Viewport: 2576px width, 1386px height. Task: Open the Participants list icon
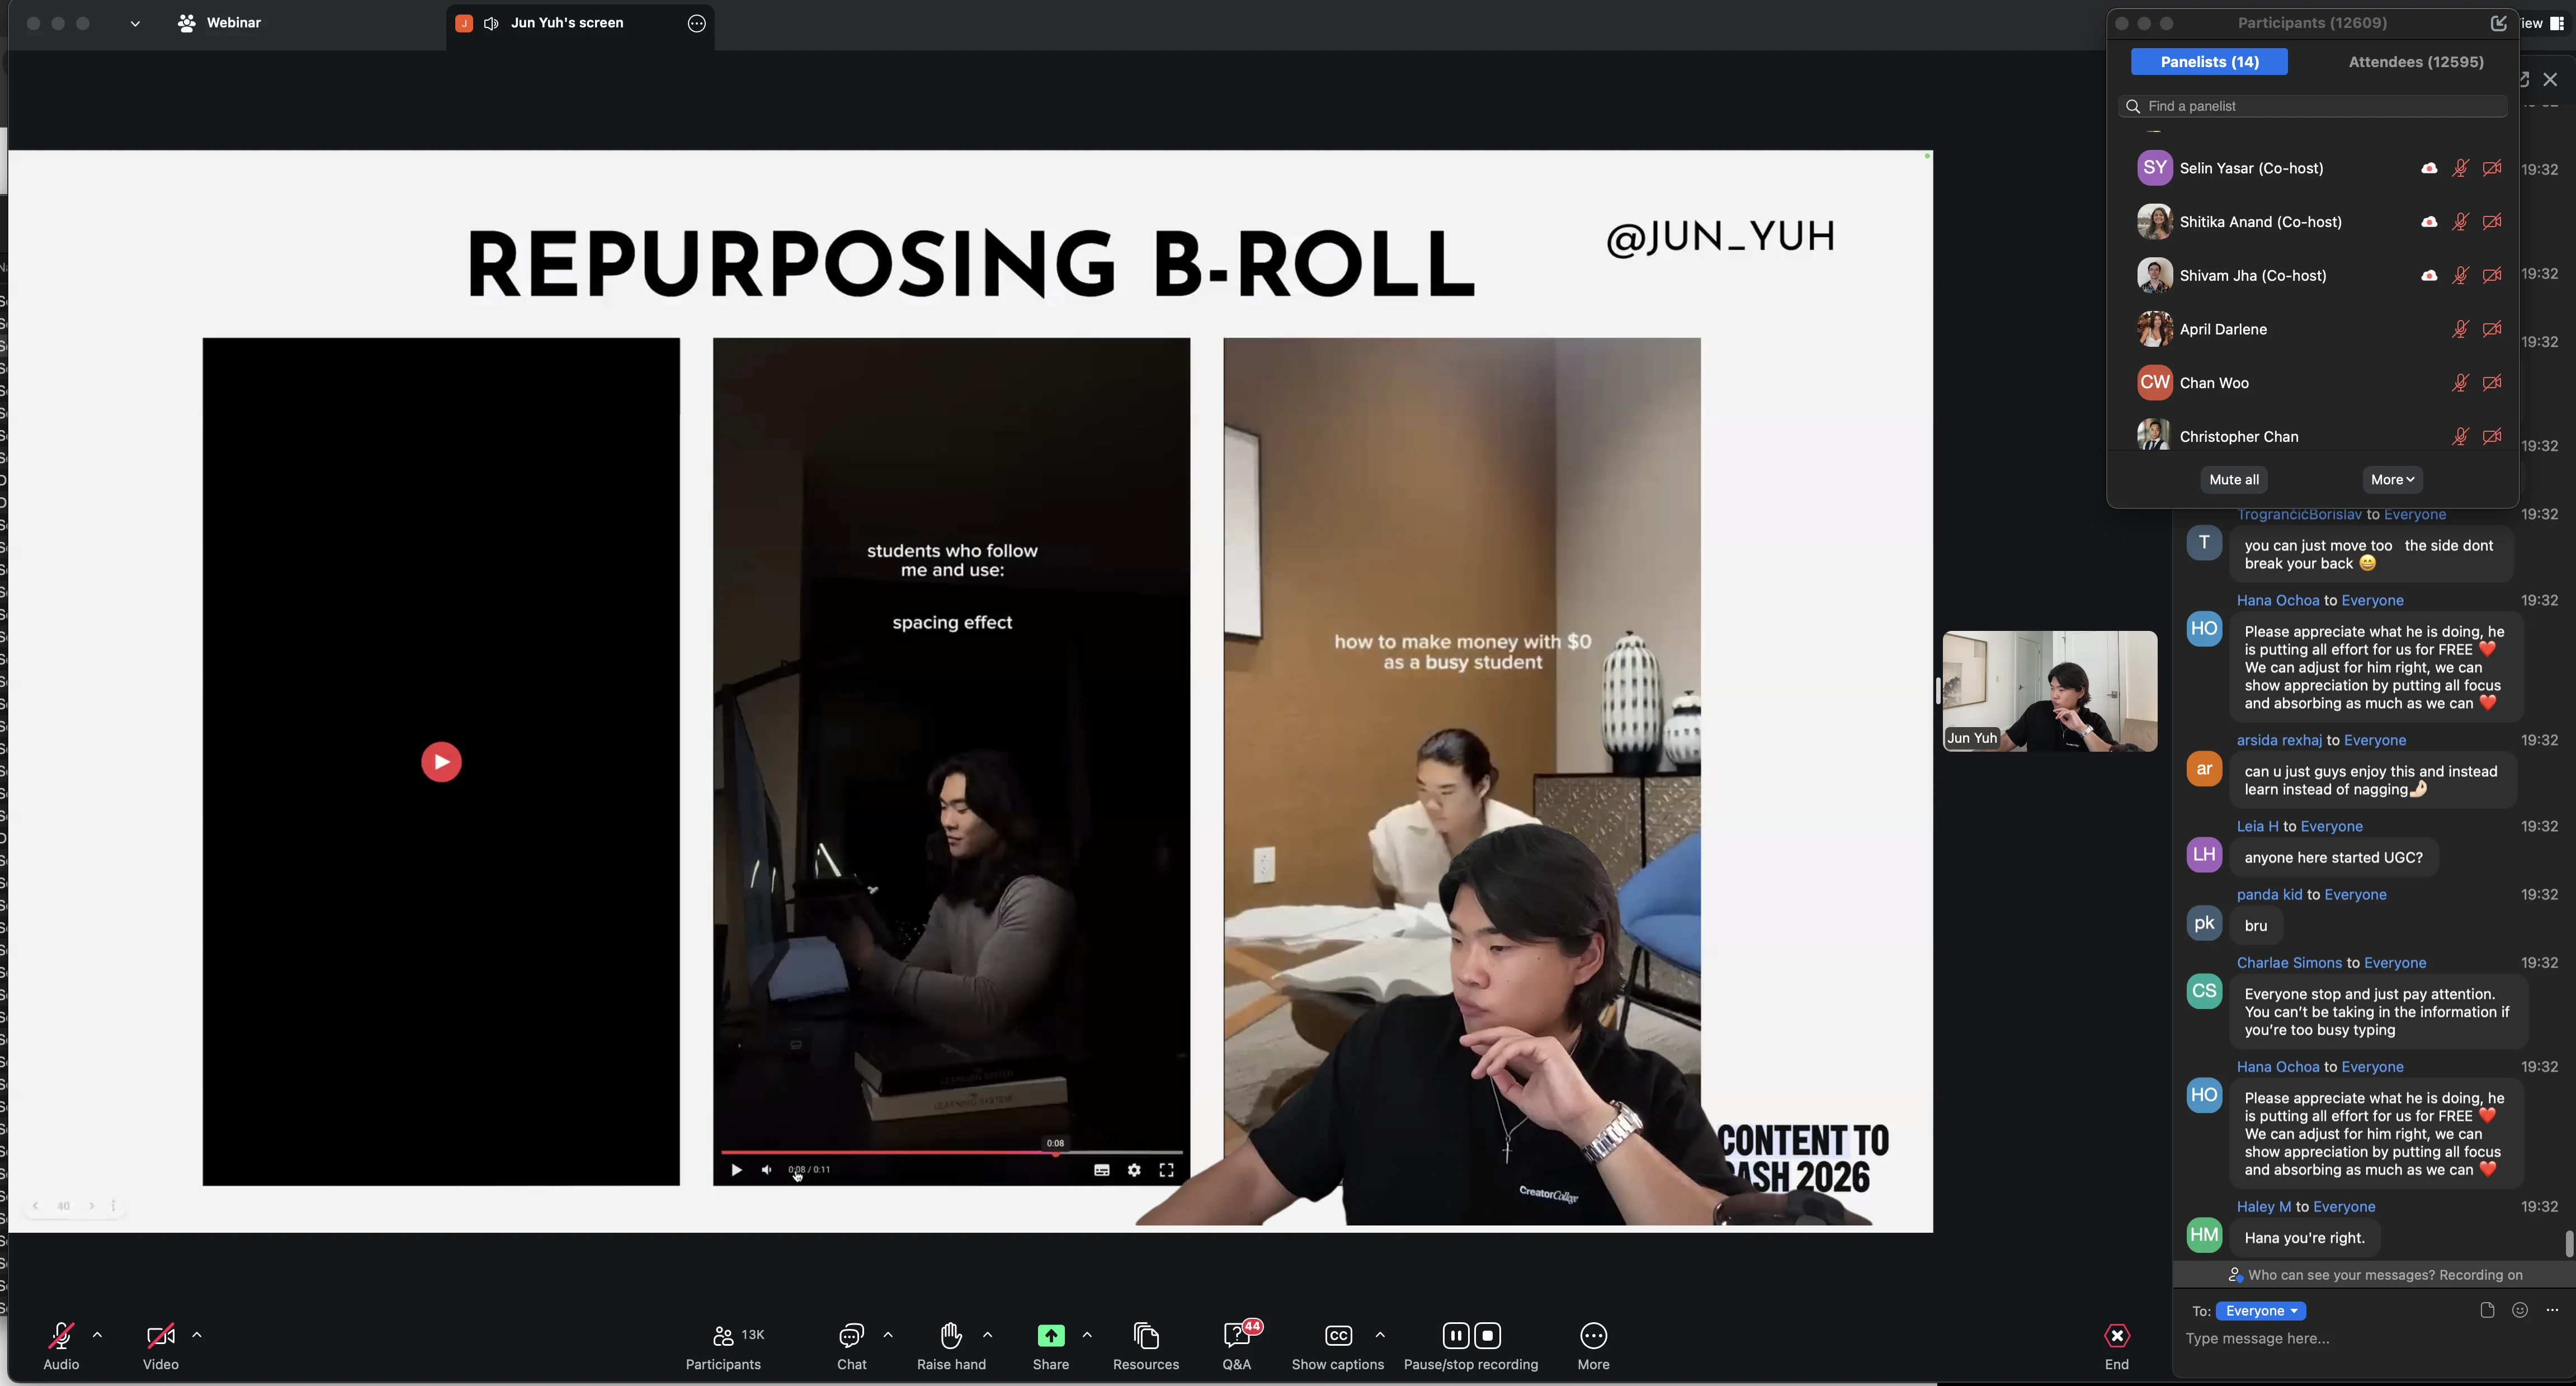click(723, 1336)
